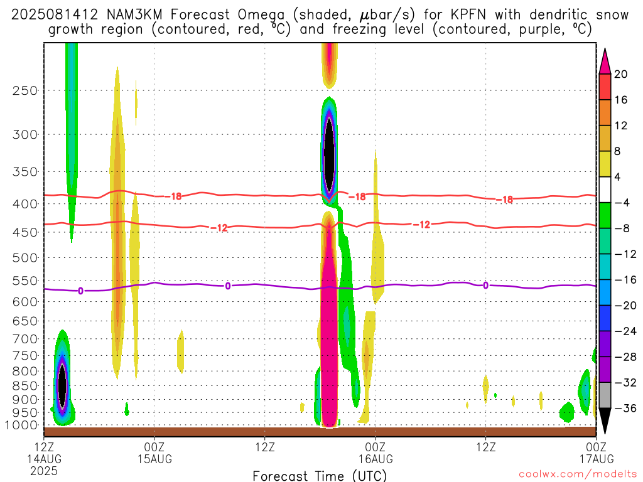Click the 00Z label above 17AUG
Screen dimensions: 643x482
tap(597, 446)
